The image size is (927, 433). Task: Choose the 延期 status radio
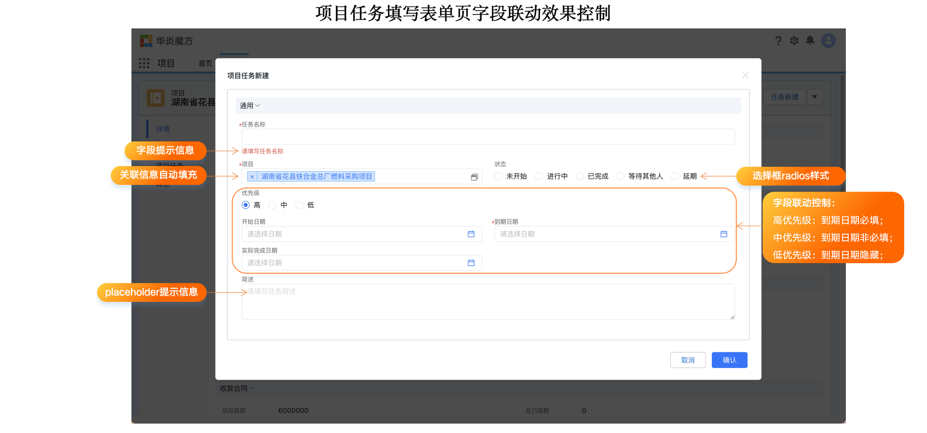675,176
